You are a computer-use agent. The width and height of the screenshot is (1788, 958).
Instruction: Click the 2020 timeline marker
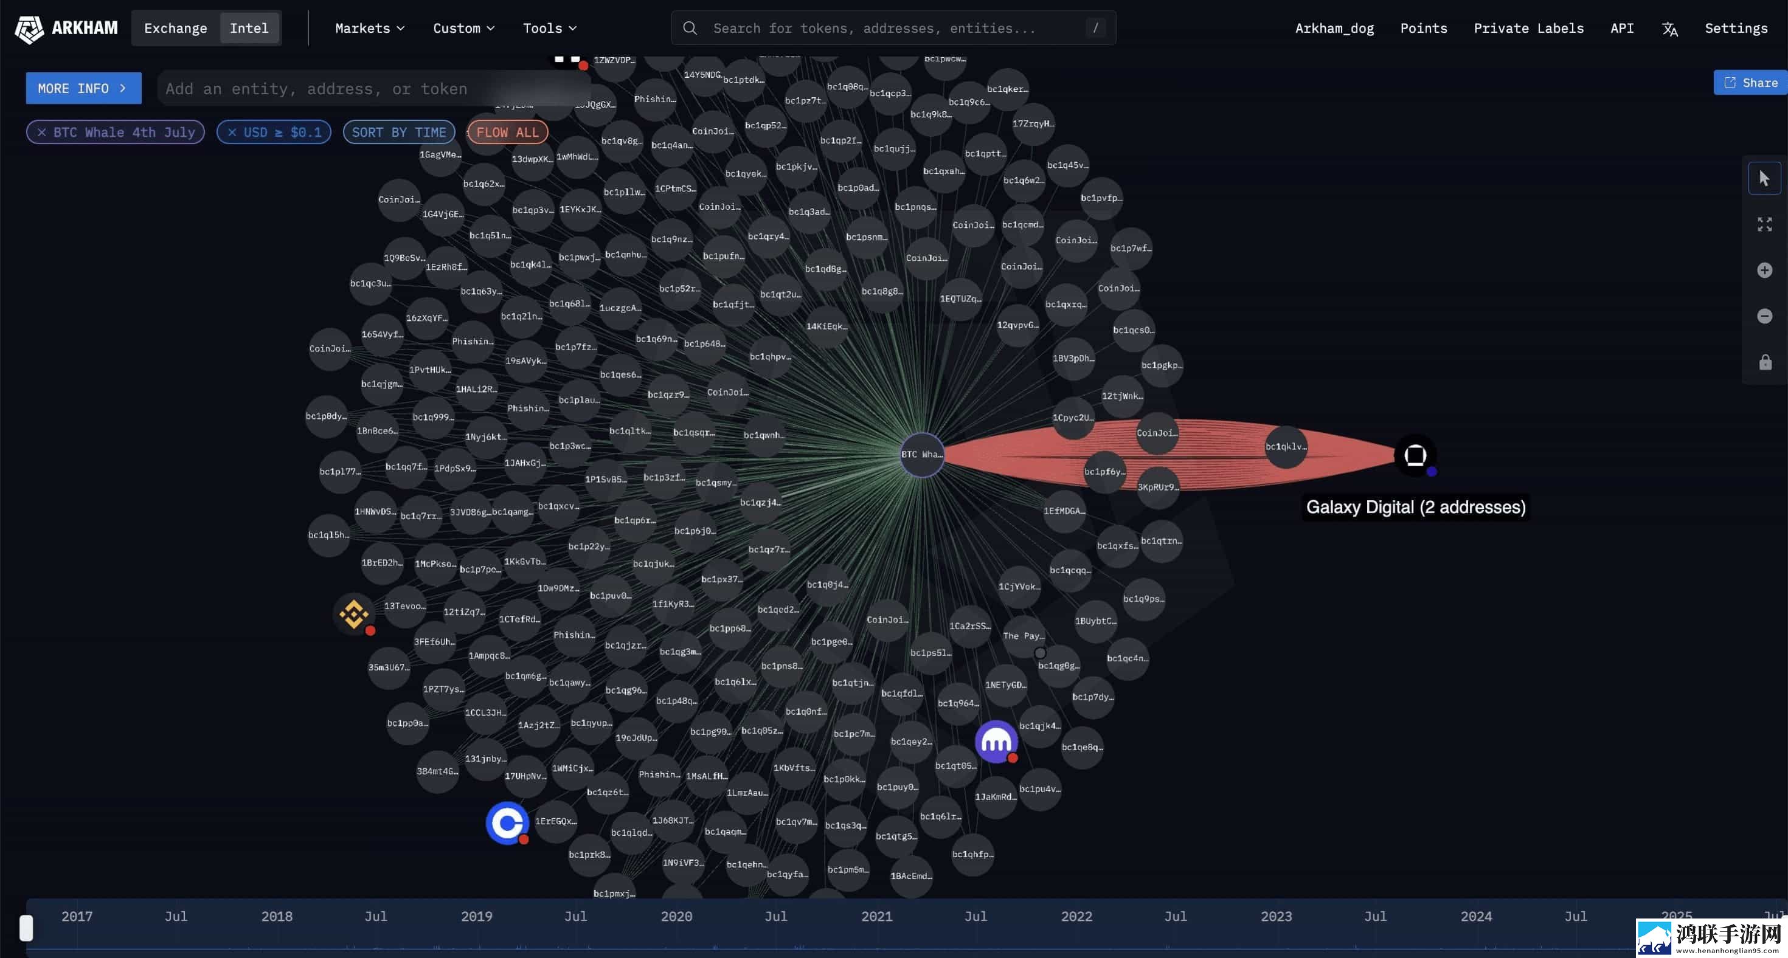click(x=676, y=917)
